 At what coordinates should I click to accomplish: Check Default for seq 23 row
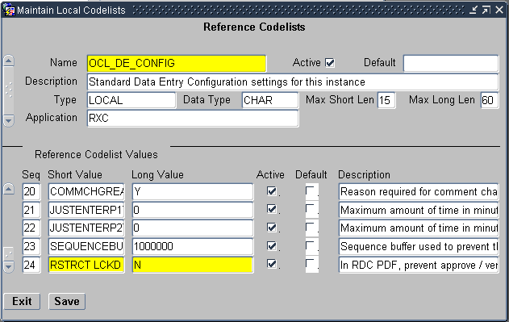coord(310,245)
